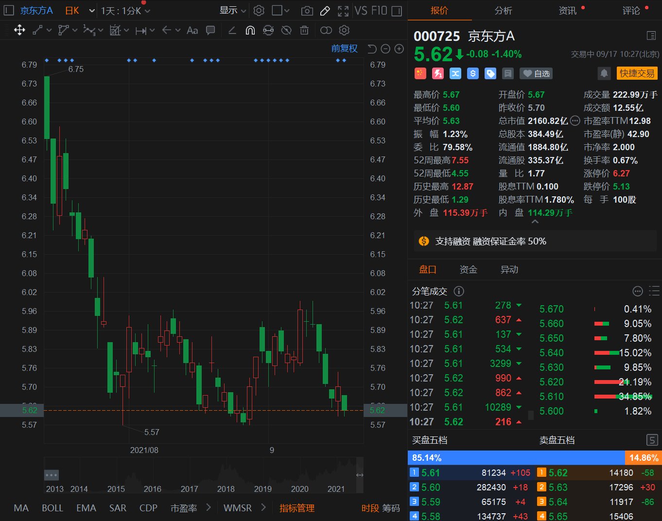This screenshot has height=521, width=662.
Task: Expand polygon shape tool options arrow
Action: click(75, 30)
